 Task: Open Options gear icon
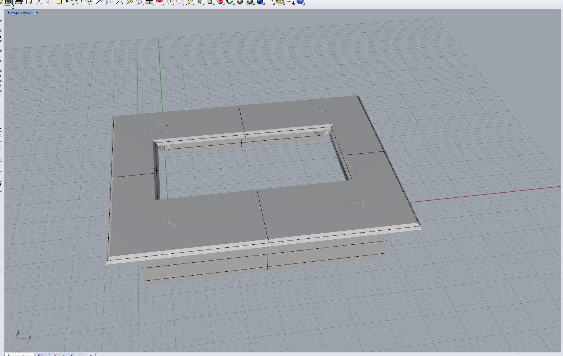pos(280,2)
